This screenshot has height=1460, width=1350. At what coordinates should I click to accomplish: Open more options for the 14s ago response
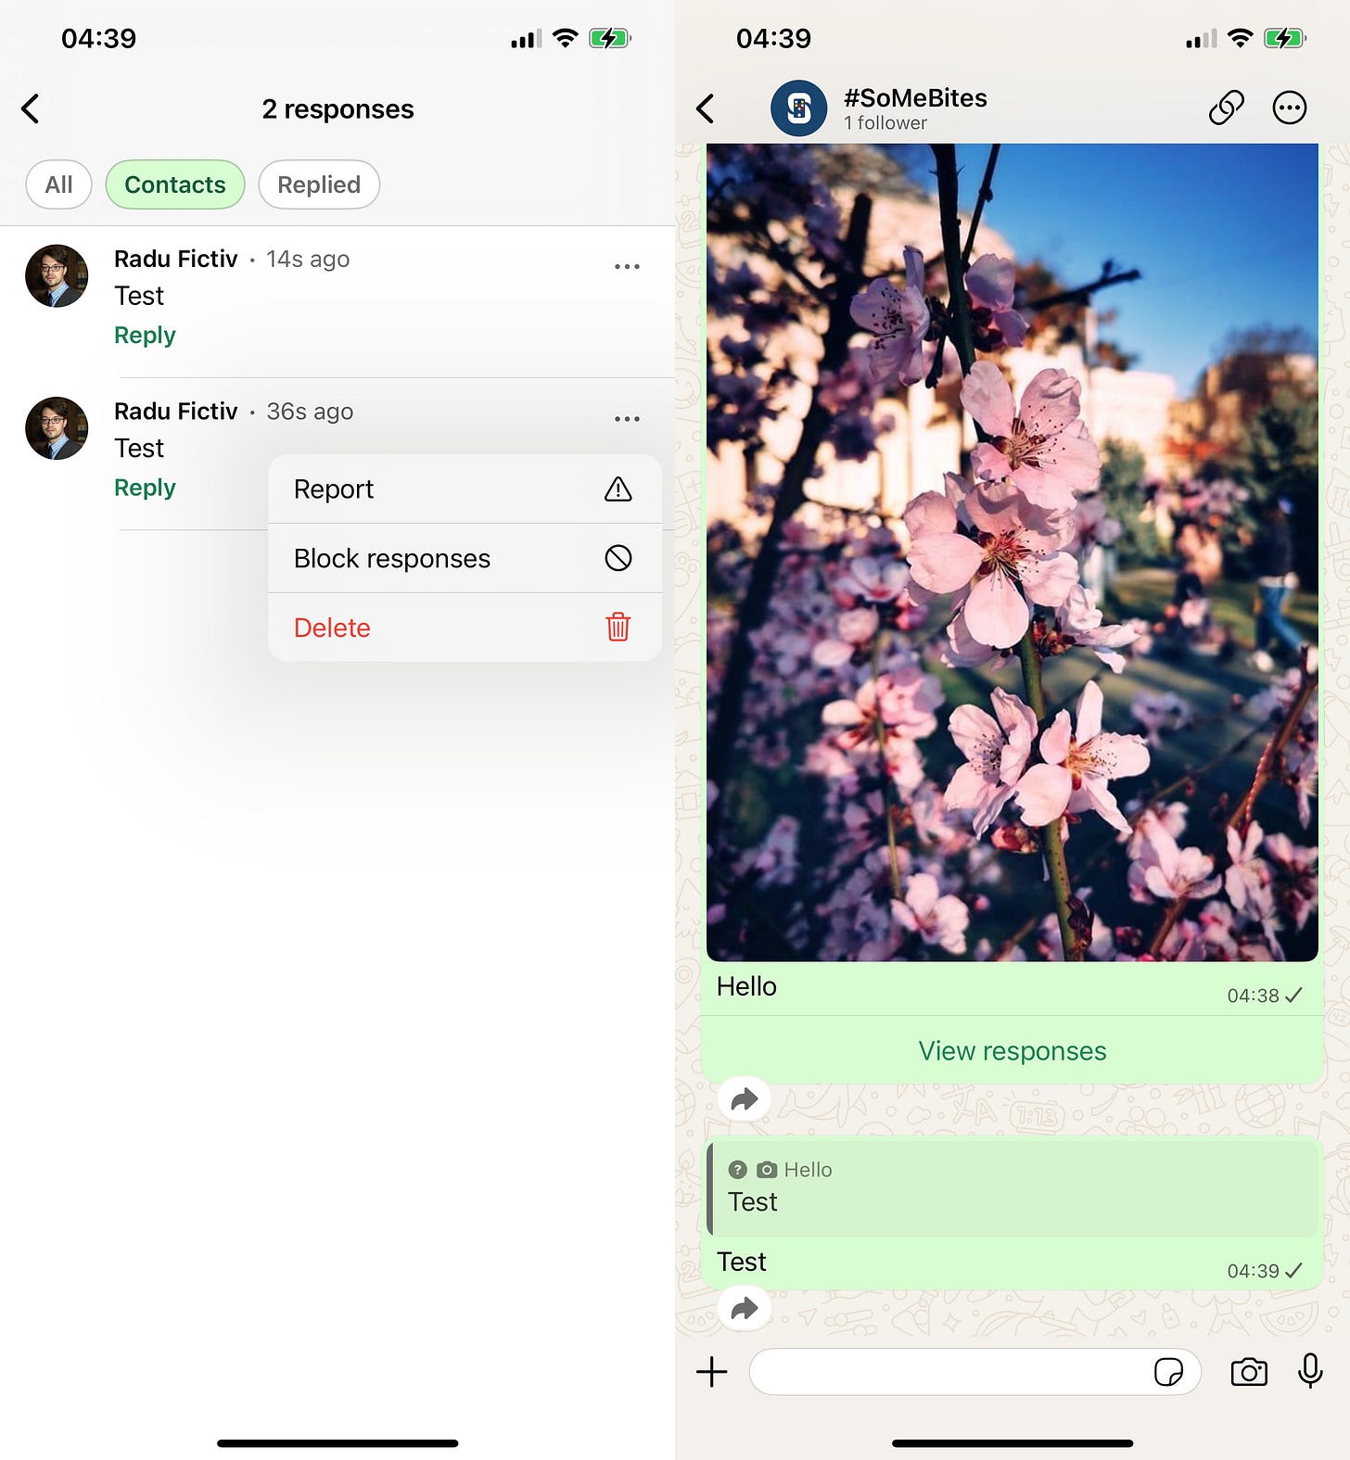click(627, 266)
